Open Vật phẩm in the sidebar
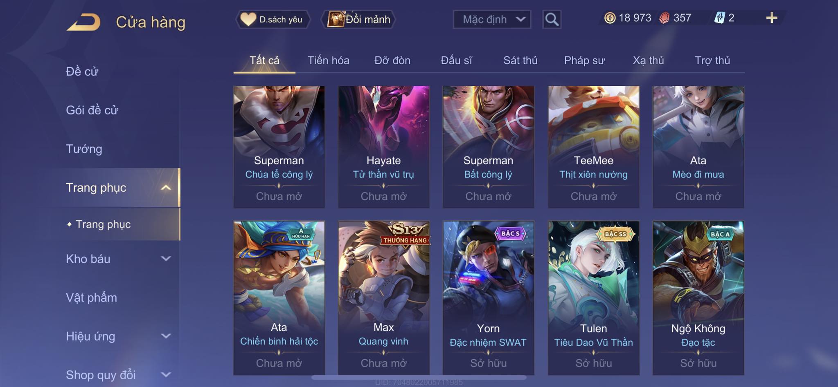The width and height of the screenshot is (838, 387). coord(91,298)
